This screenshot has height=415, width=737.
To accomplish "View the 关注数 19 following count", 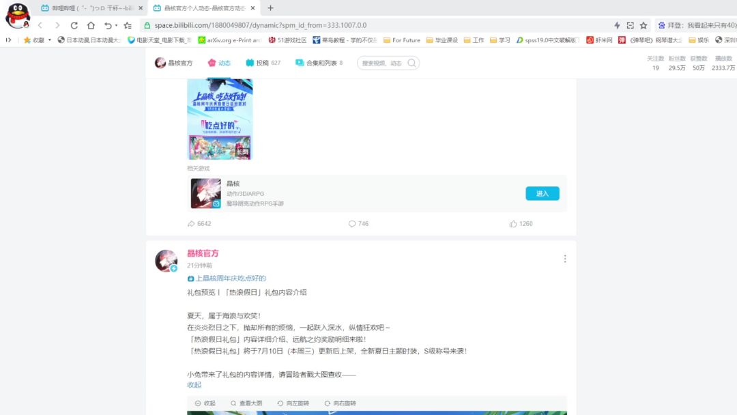I will tap(655, 63).
